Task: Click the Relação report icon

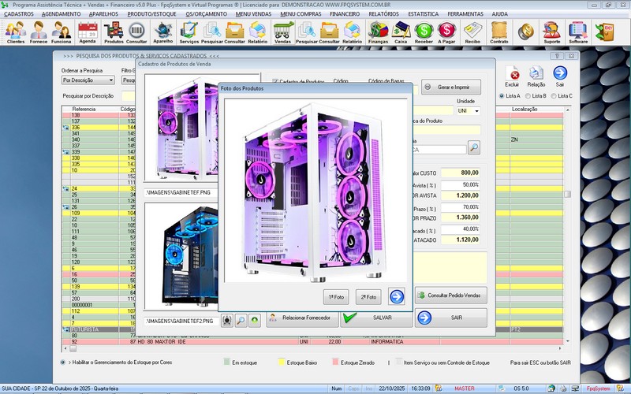Action: [x=536, y=76]
